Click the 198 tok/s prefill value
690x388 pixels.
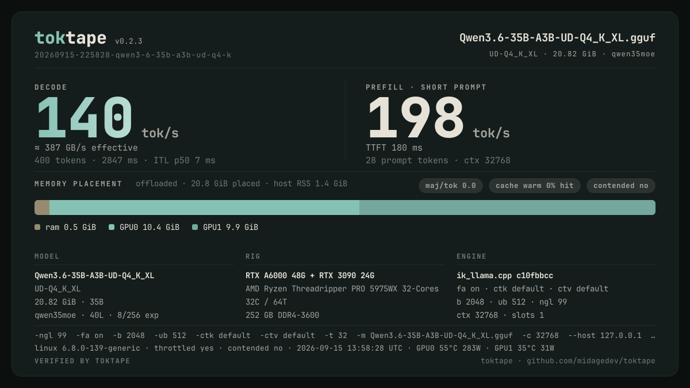[x=438, y=118]
